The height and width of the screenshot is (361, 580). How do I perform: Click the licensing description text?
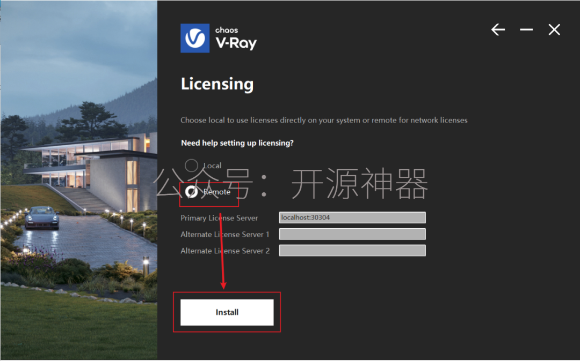pyautogui.click(x=324, y=120)
